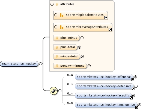Collapse the attributes box

pos(52,4)
